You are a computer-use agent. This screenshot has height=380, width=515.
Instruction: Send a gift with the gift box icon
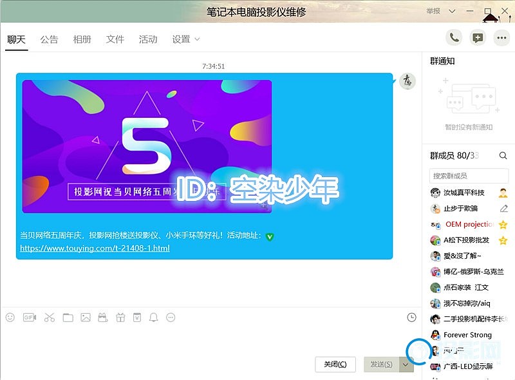point(120,318)
